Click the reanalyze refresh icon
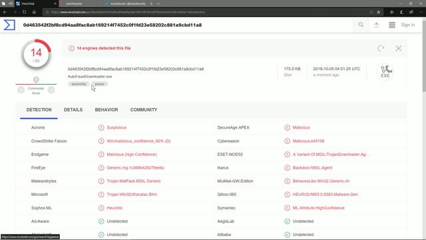The width and height of the screenshot is (426, 240). tap(381, 48)
